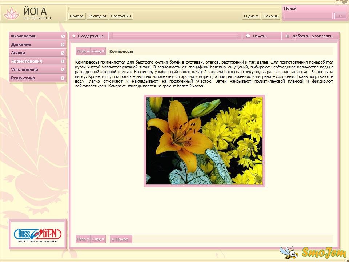Go to next page using След above article

coord(98,51)
